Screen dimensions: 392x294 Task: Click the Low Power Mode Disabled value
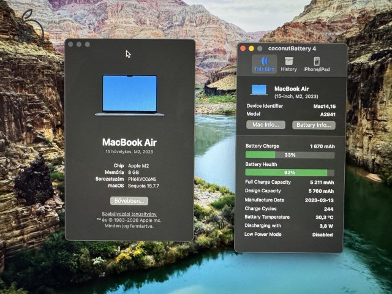pos(323,235)
